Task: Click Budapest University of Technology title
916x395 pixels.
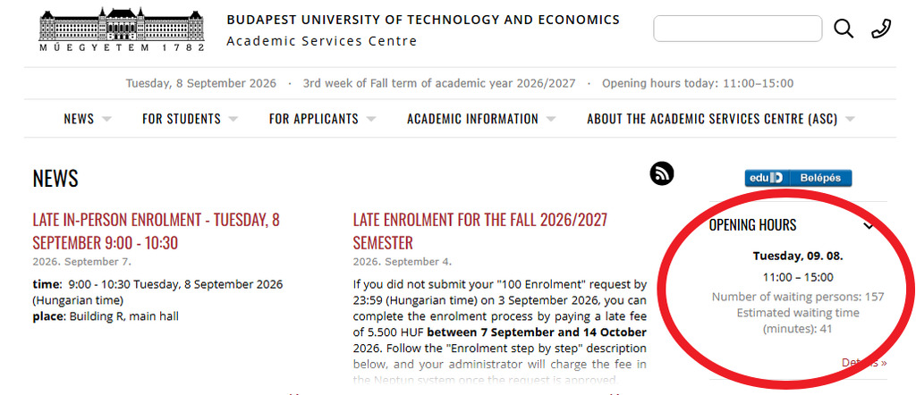Action: (x=423, y=20)
